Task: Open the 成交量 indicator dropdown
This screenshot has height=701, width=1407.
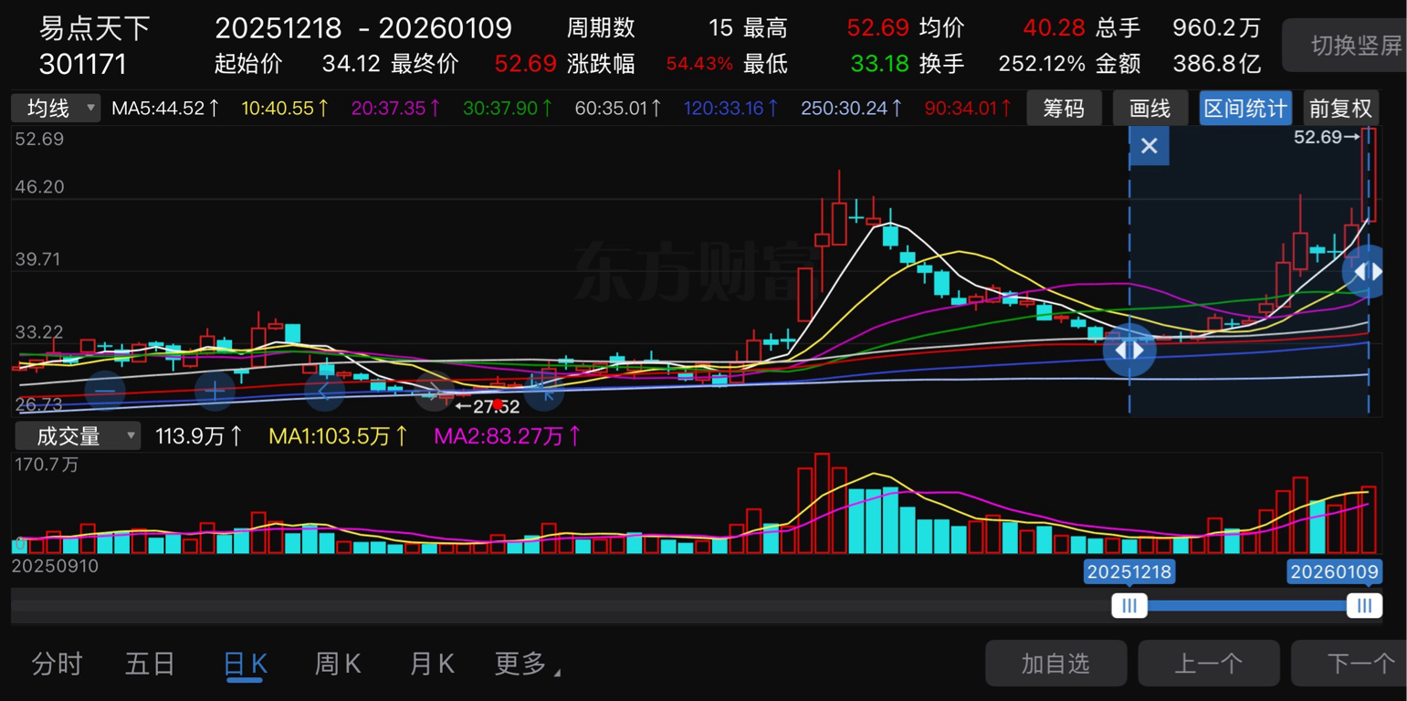Action: [77, 436]
